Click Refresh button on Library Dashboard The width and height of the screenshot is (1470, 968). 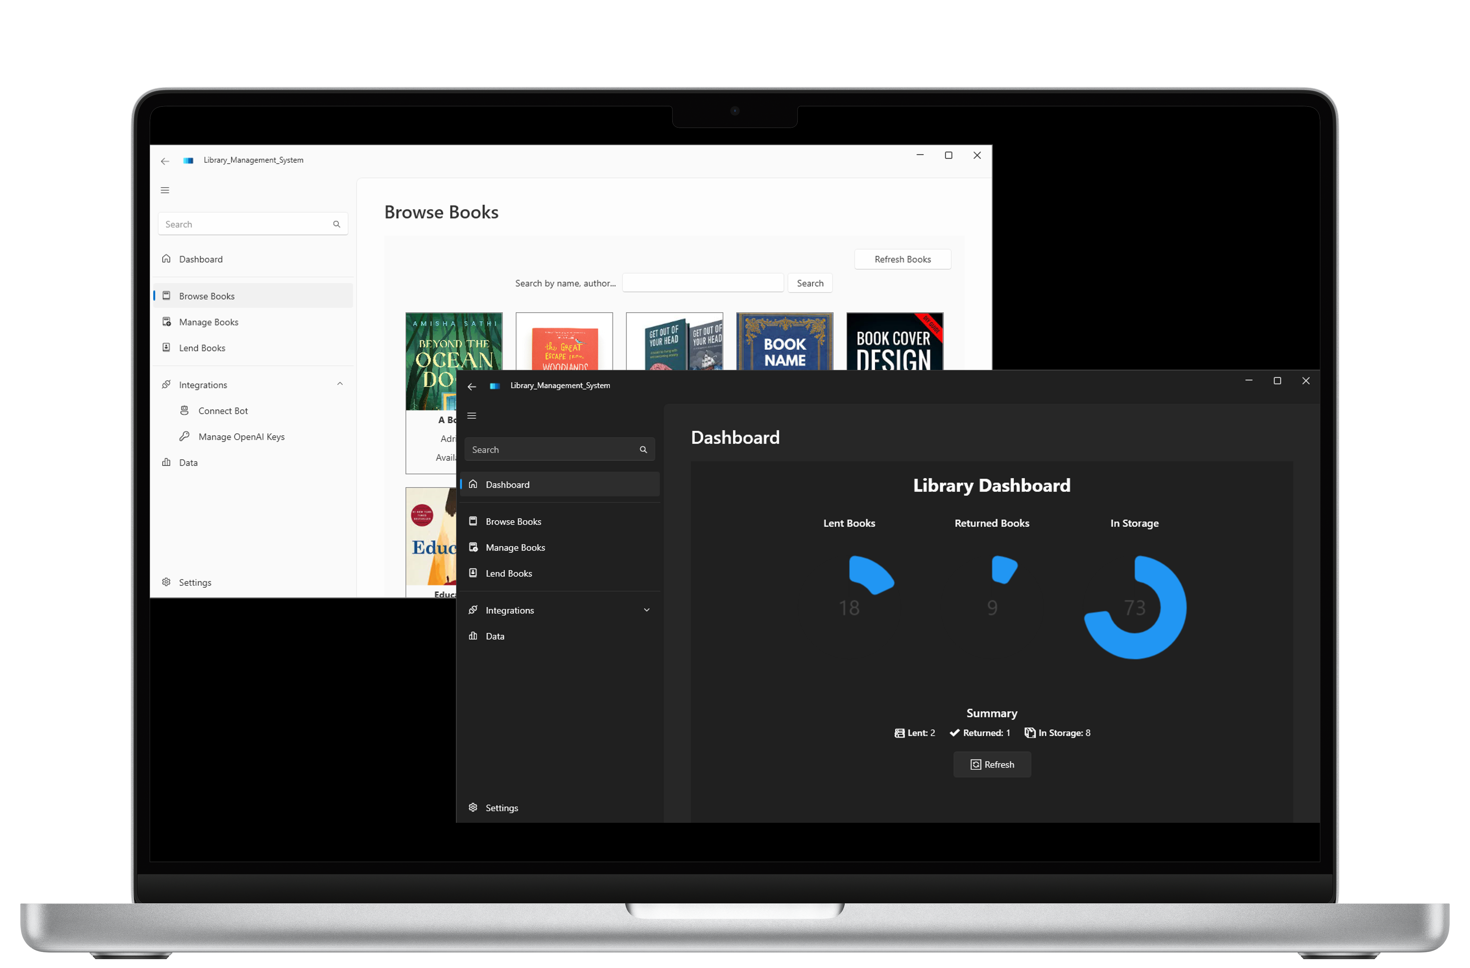pyautogui.click(x=992, y=764)
